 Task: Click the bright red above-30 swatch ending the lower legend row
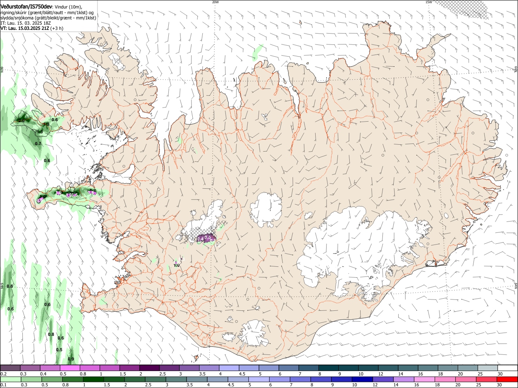pos(507,379)
